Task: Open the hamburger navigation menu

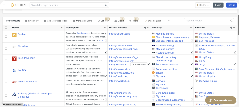Action: pos(4,5)
